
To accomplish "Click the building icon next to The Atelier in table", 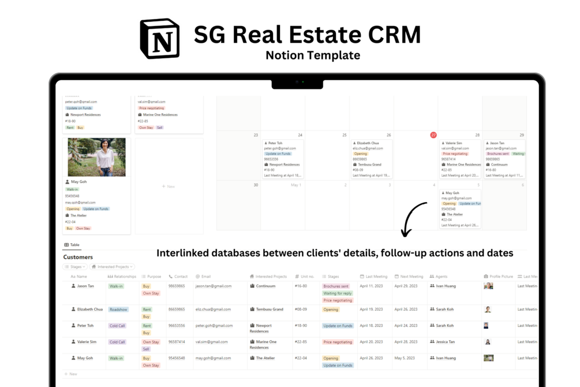I will [x=252, y=358].
